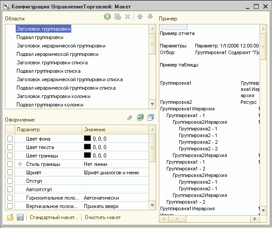Expand the Стиль границы parameter
This screenshot has height=228, width=272.
point(20,164)
